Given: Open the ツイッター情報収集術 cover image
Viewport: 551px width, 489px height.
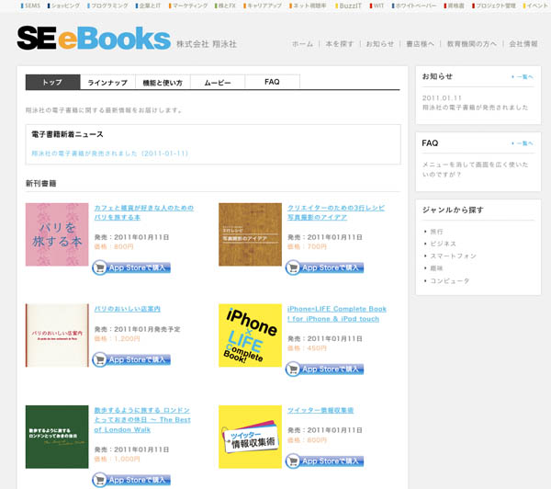Looking at the screenshot, I should click(250, 437).
